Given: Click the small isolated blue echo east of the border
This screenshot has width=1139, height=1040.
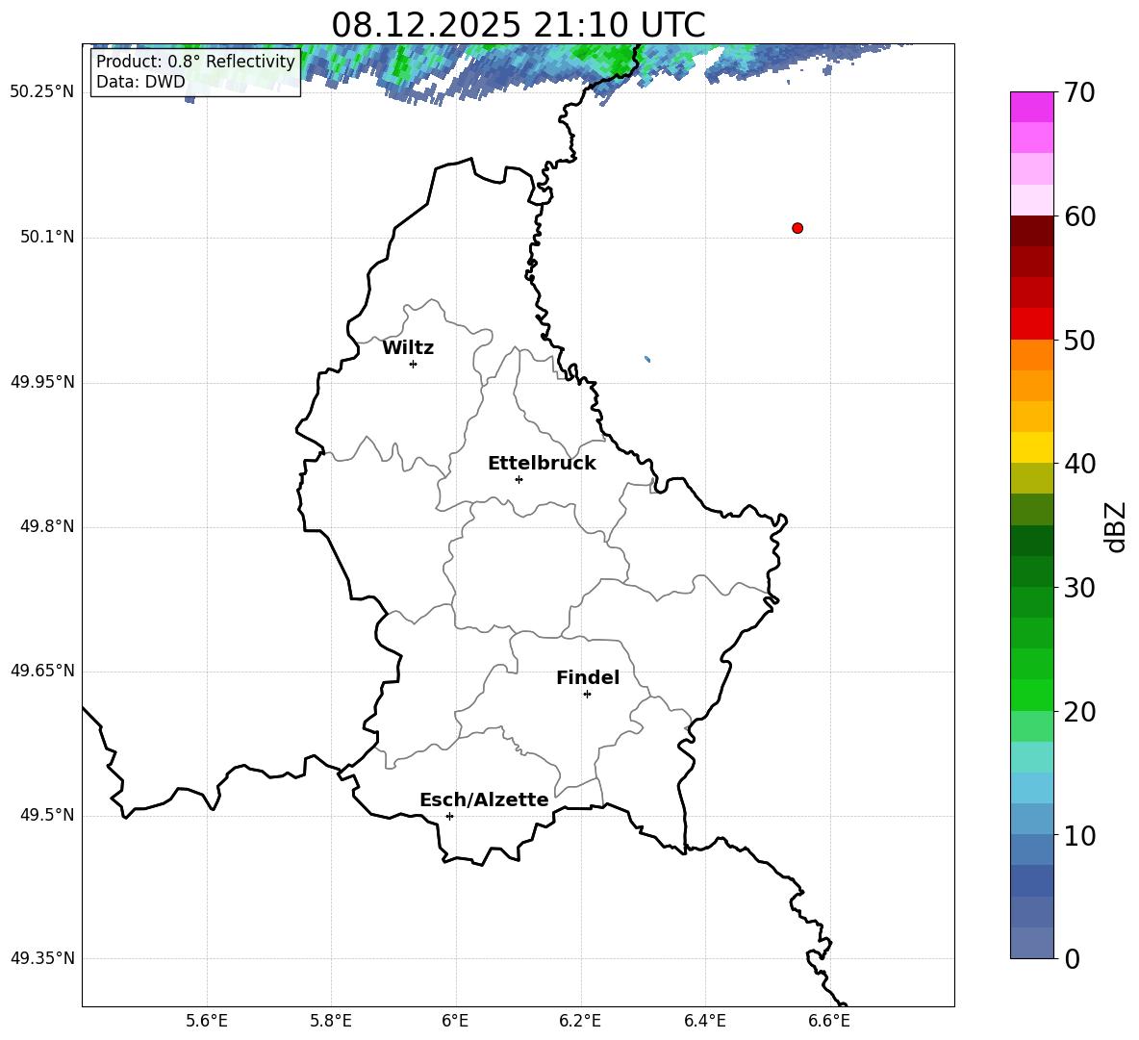Looking at the screenshot, I should coord(647,359).
